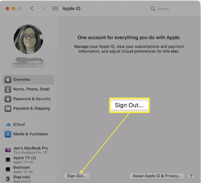Click the bottom Sign Out... button

point(77,176)
